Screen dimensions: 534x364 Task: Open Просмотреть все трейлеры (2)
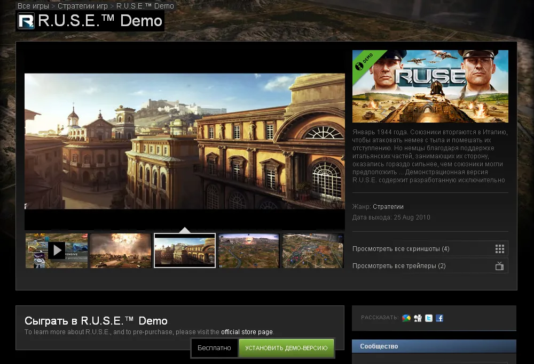[430, 266]
